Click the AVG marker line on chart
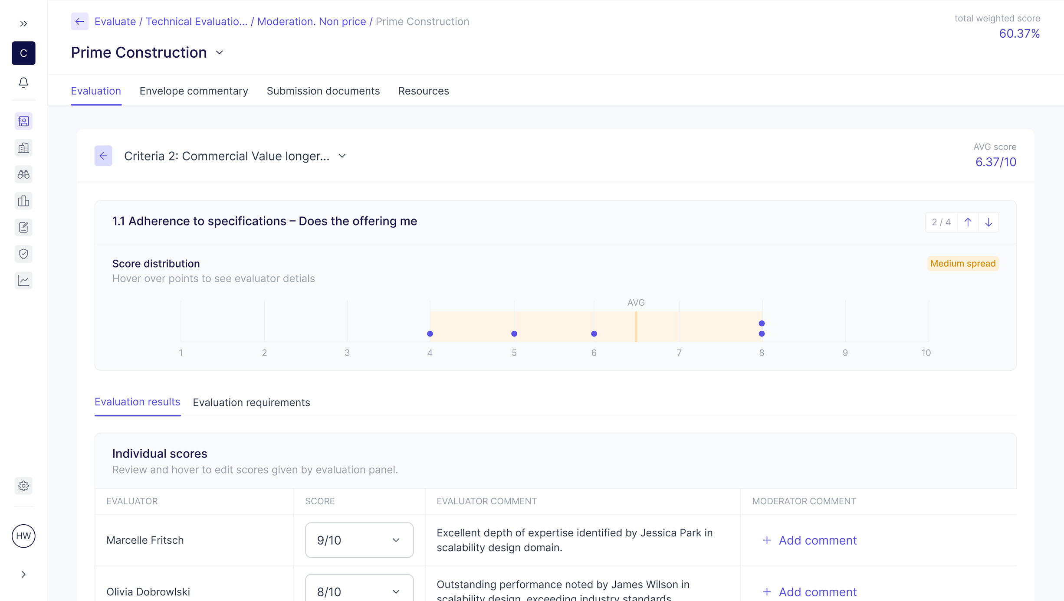 coord(636,327)
